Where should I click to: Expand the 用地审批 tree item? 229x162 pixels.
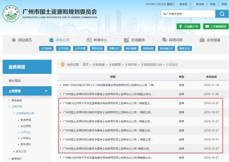coord(10,100)
